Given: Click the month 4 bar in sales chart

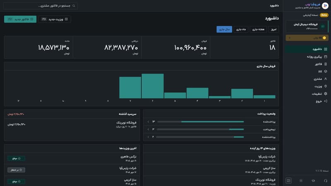Looking at the screenshot, I should (197, 93).
